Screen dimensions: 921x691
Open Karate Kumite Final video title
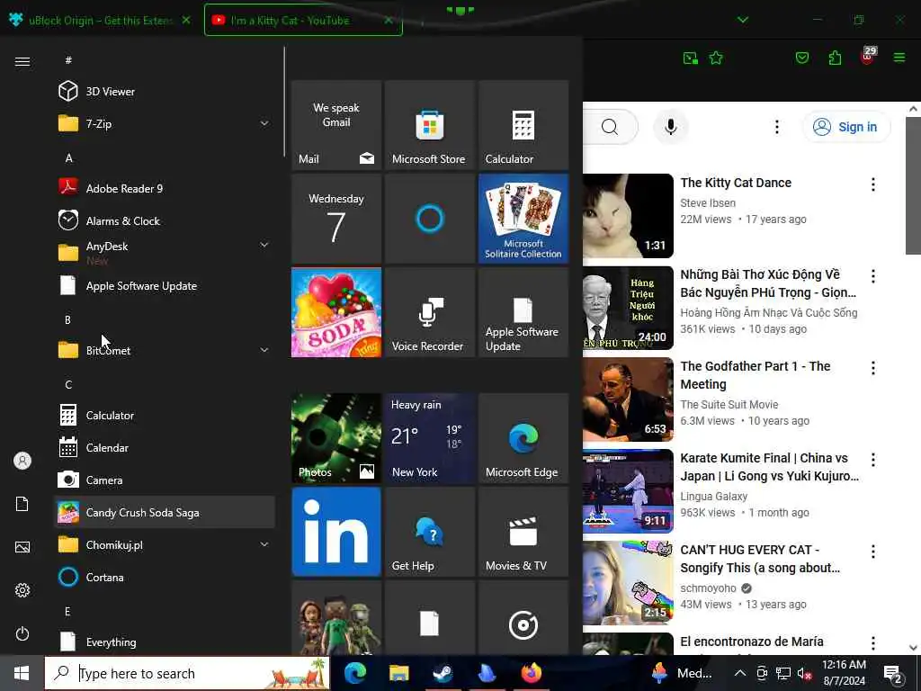pyautogui.click(x=769, y=467)
